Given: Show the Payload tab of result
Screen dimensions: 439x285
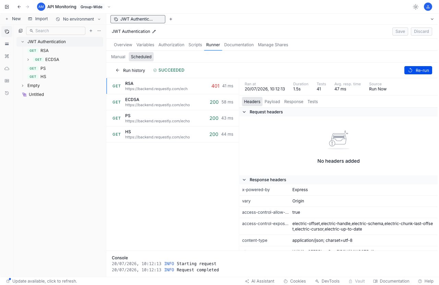Looking at the screenshot, I should tap(272, 102).
